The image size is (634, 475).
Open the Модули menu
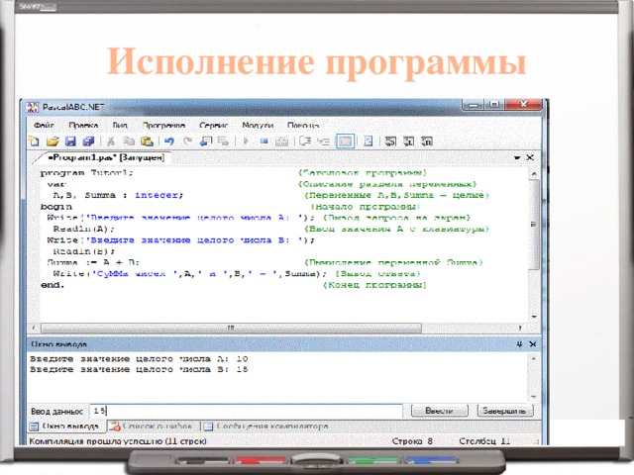pyautogui.click(x=258, y=126)
